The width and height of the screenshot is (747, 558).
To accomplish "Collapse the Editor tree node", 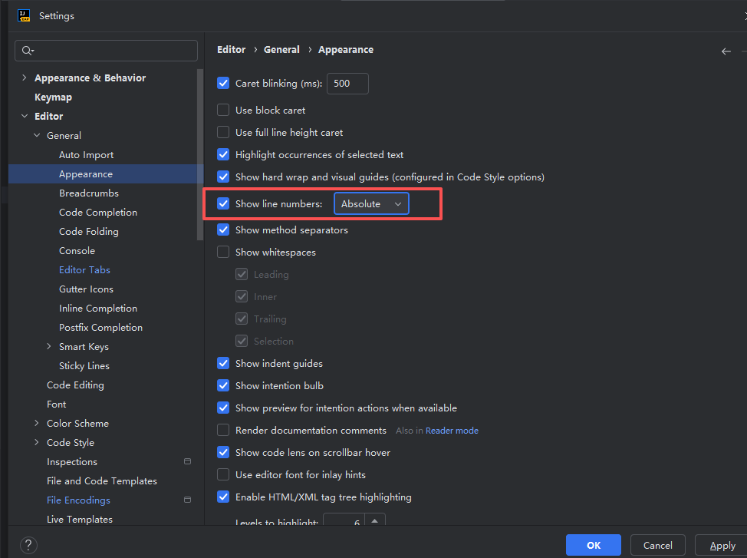I will click(25, 116).
